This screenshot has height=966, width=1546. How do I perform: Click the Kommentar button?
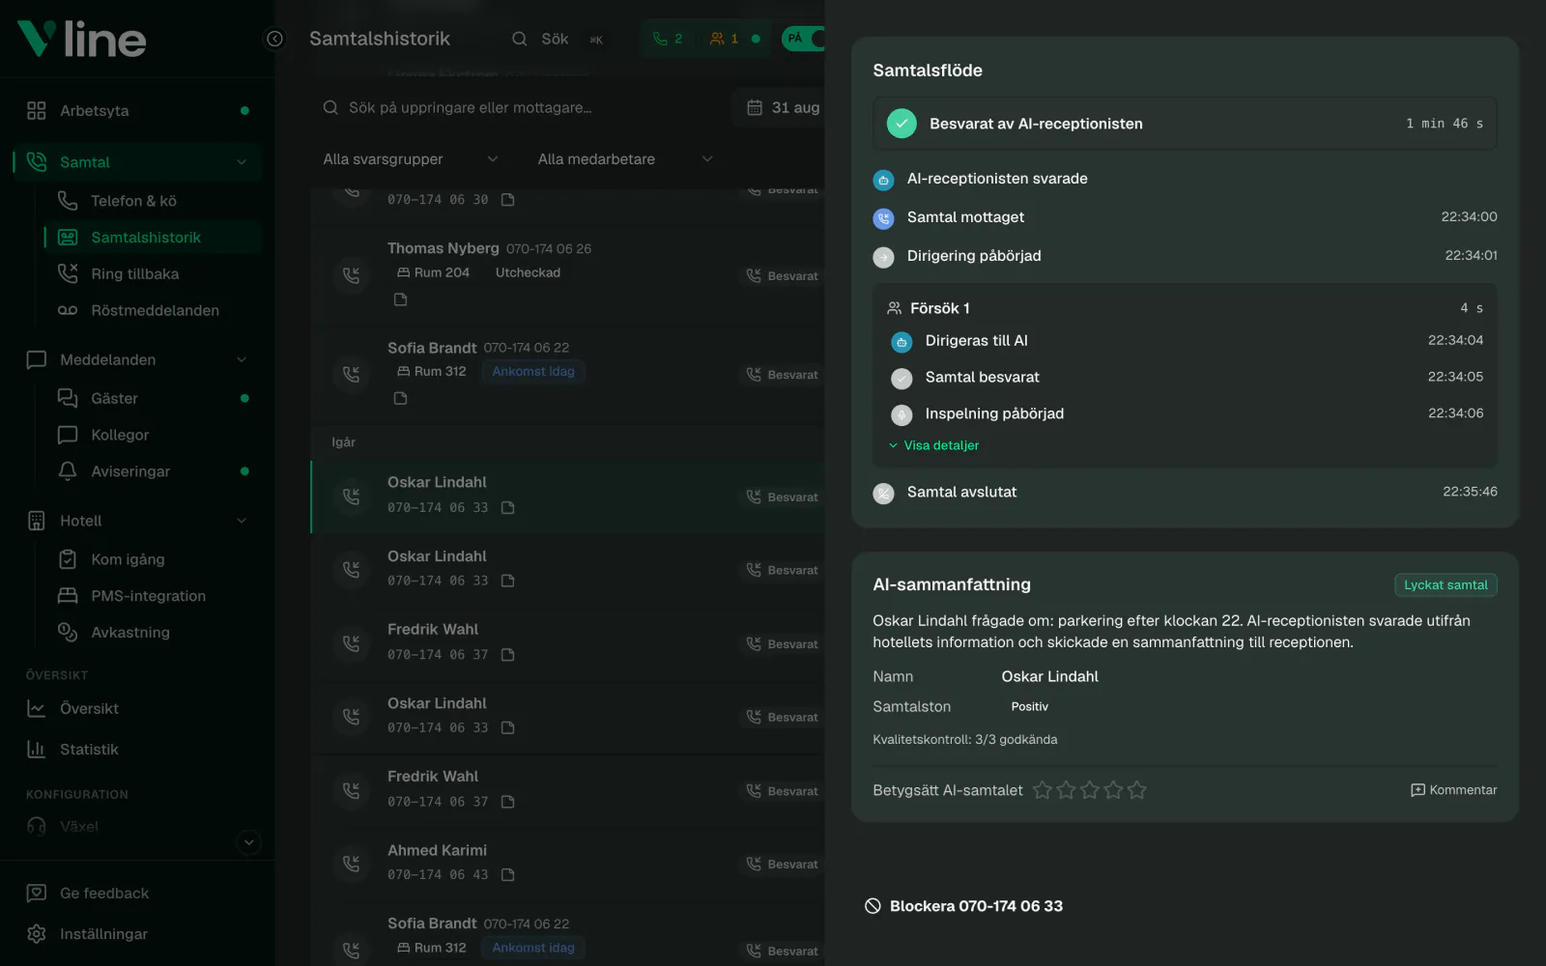pyautogui.click(x=1454, y=790)
